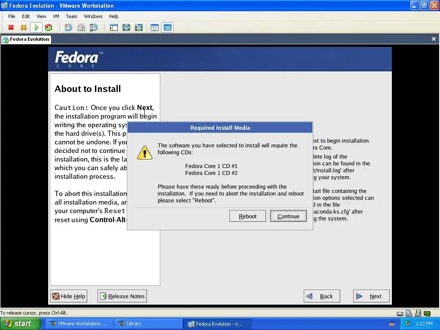Click the yellow Suspend toolbar icon
The image size is (440, 330).
point(24,27)
